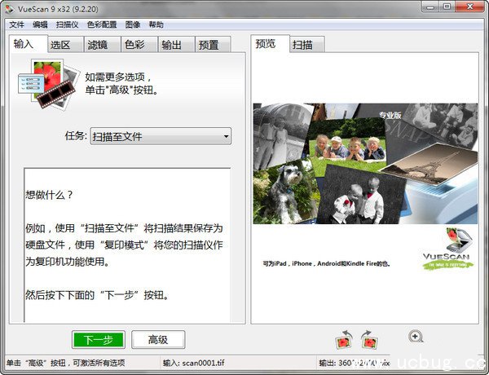Rotate image left using the rotate icon
489x375 pixels.
pyautogui.click(x=344, y=339)
